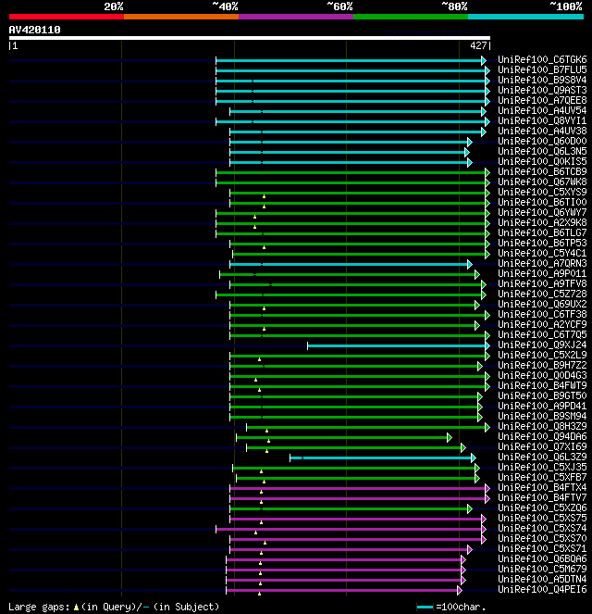Open hit UniRef100_Q9AST3
The height and width of the screenshot is (614, 592).
point(542,90)
